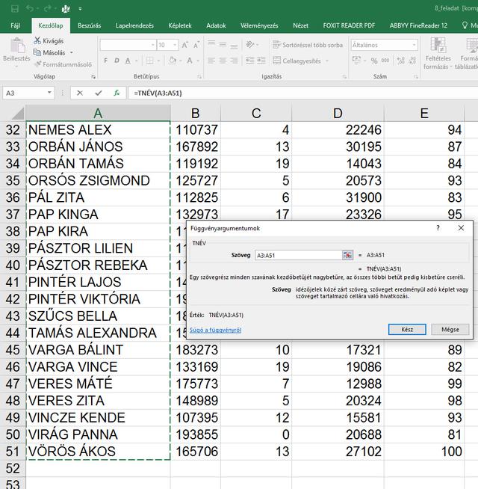Switch to the Nézet tab

pyautogui.click(x=300, y=25)
